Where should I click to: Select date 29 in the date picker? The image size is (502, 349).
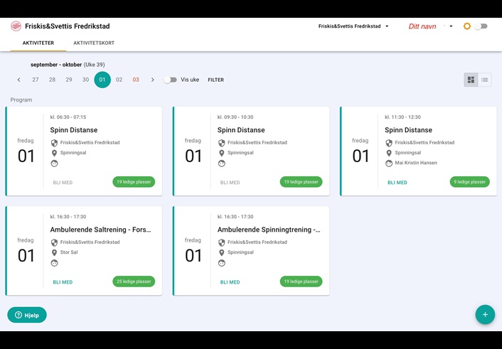click(69, 80)
